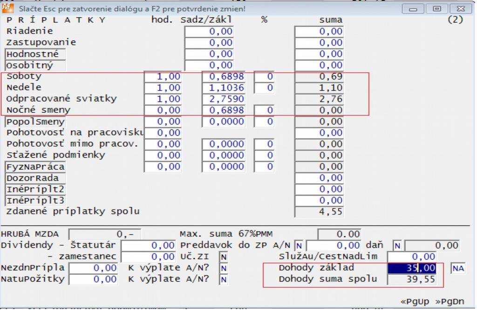Viewport: 477px width, 310px height.
Task: Edit the daň amount field
Action: (432, 245)
